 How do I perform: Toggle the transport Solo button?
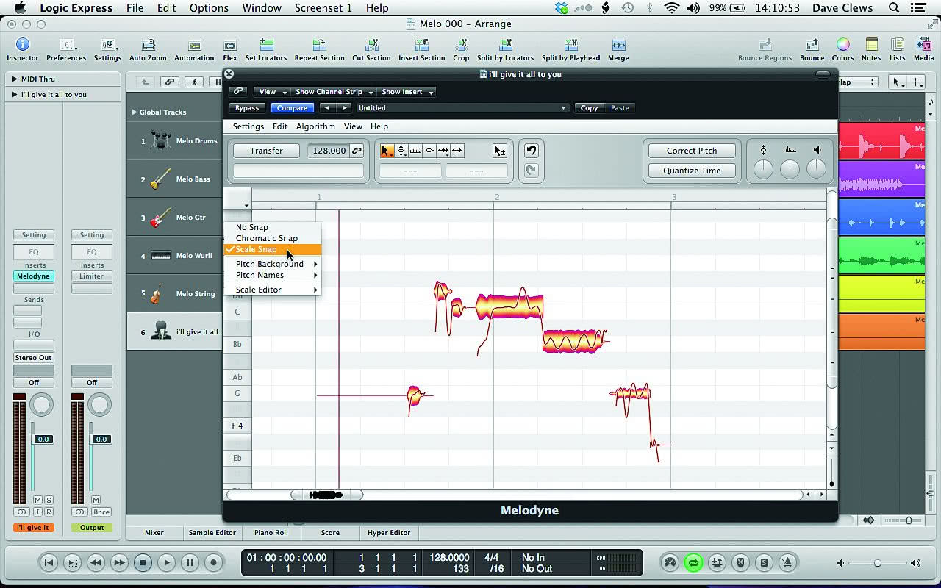pos(764,563)
